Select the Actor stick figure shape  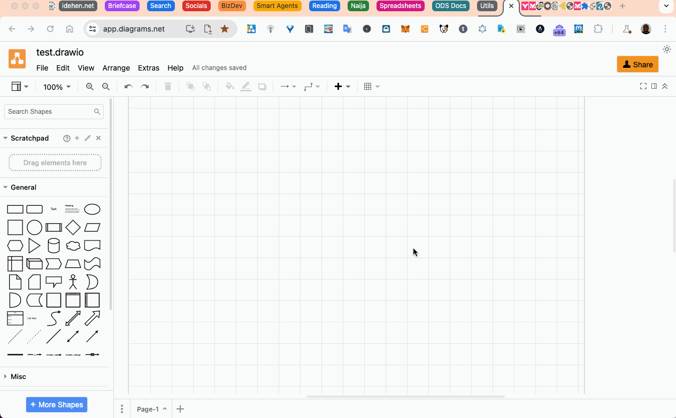(x=73, y=282)
